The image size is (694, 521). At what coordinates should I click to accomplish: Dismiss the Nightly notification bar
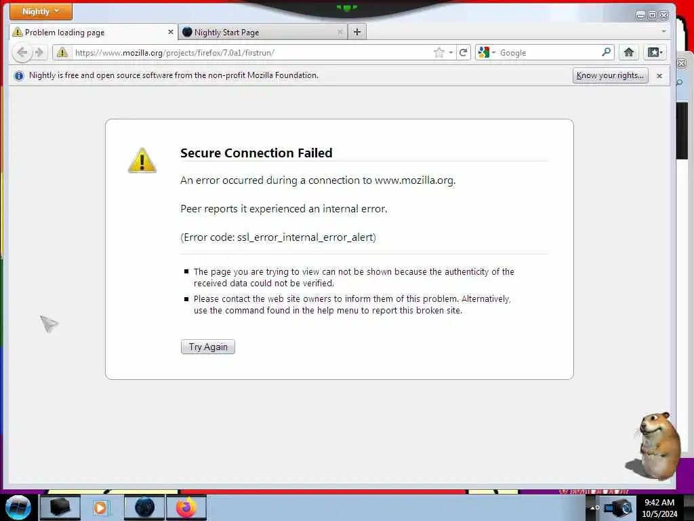point(659,76)
